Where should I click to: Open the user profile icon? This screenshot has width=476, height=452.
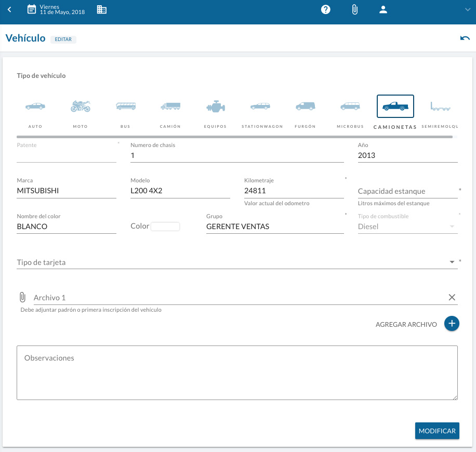click(383, 10)
